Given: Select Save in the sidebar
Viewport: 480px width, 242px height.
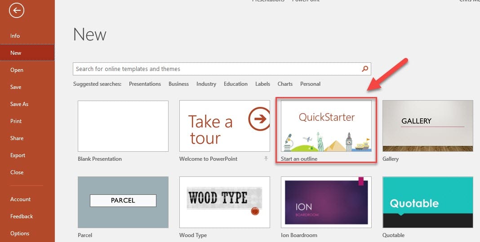Looking at the screenshot, I should click(16, 87).
